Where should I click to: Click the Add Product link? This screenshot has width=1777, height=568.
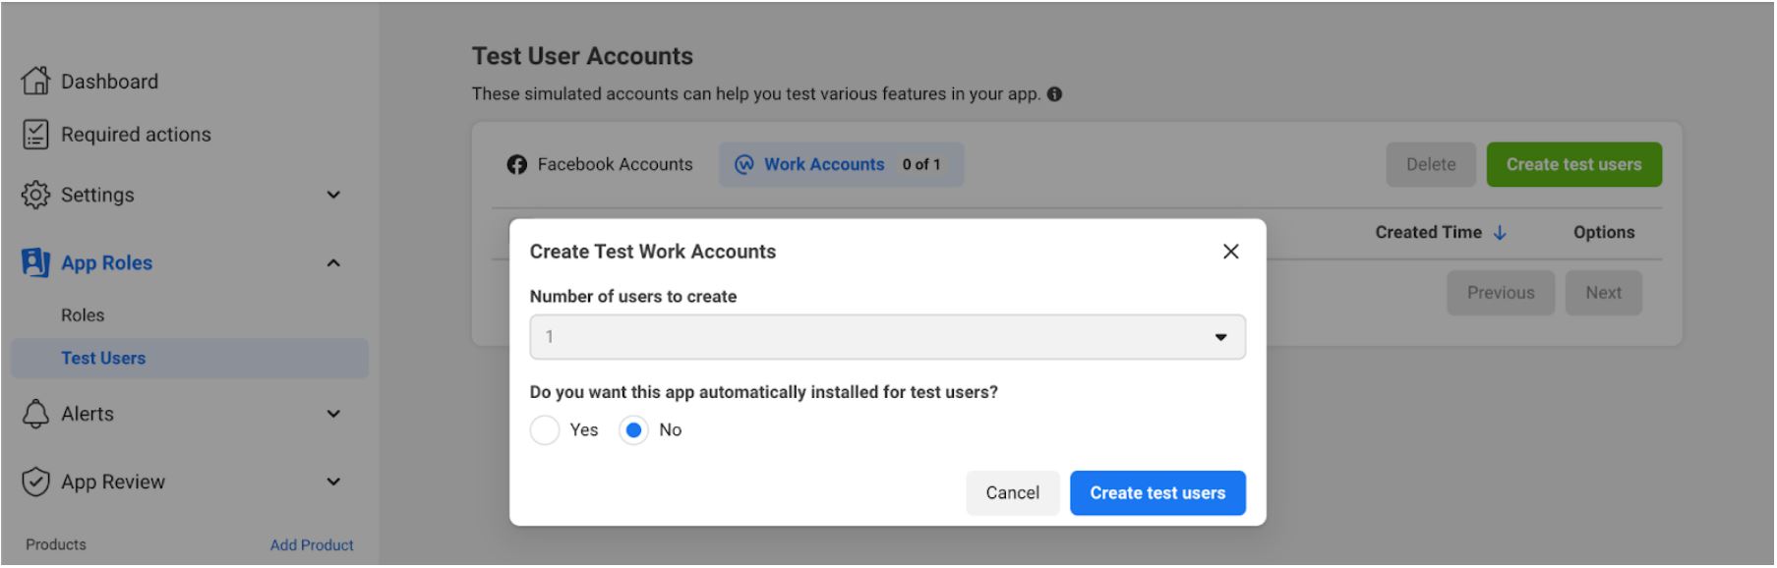pyautogui.click(x=312, y=545)
